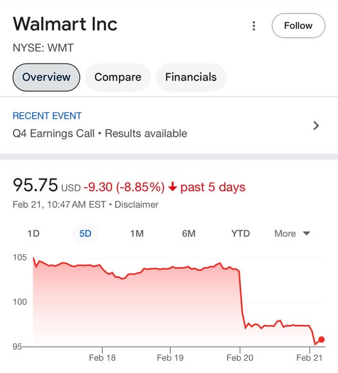Select the 1M time range
The width and height of the screenshot is (338, 373).
coord(137,234)
